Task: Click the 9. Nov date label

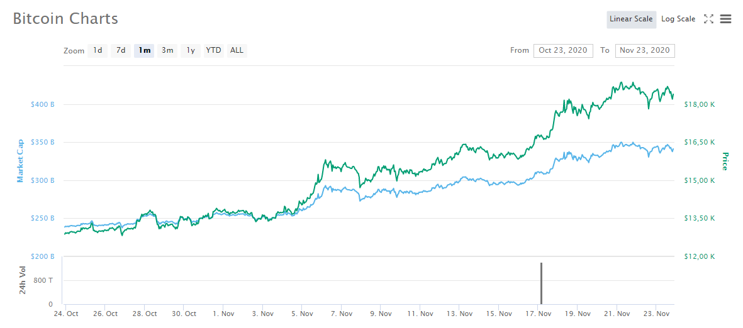Action: point(380,314)
